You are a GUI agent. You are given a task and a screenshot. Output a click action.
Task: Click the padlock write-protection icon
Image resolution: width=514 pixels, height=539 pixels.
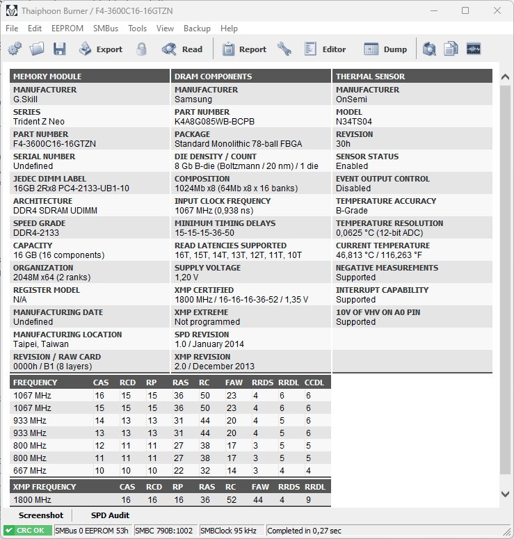click(x=141, y=49)
